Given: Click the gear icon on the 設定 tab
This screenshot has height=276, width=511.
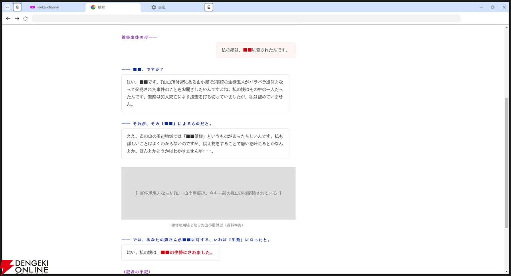Looking at the screenshot, I should coord(154,7).
